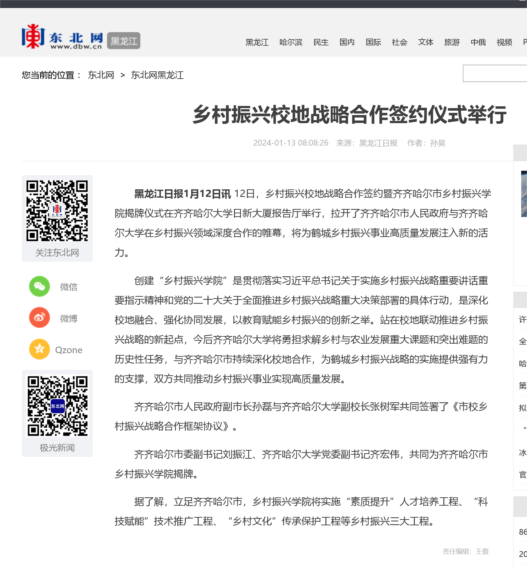Click the gray 黑龙江 badge beside logo

(x=124, y=41)
